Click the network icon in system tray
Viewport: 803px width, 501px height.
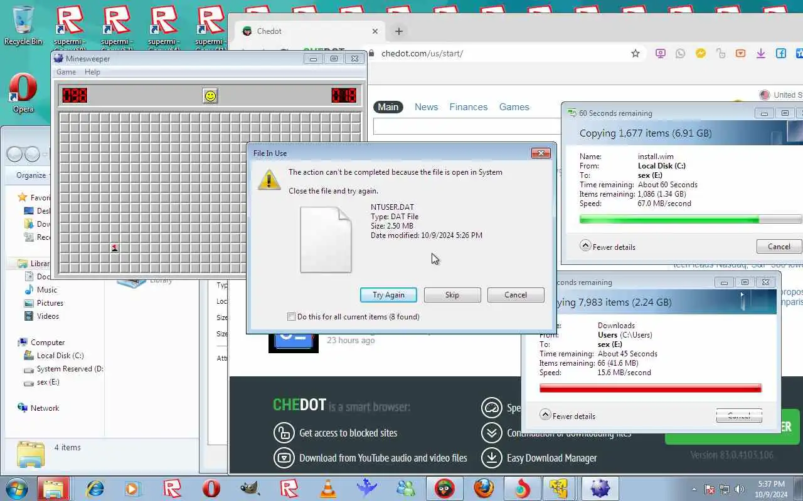click(725, 489)
